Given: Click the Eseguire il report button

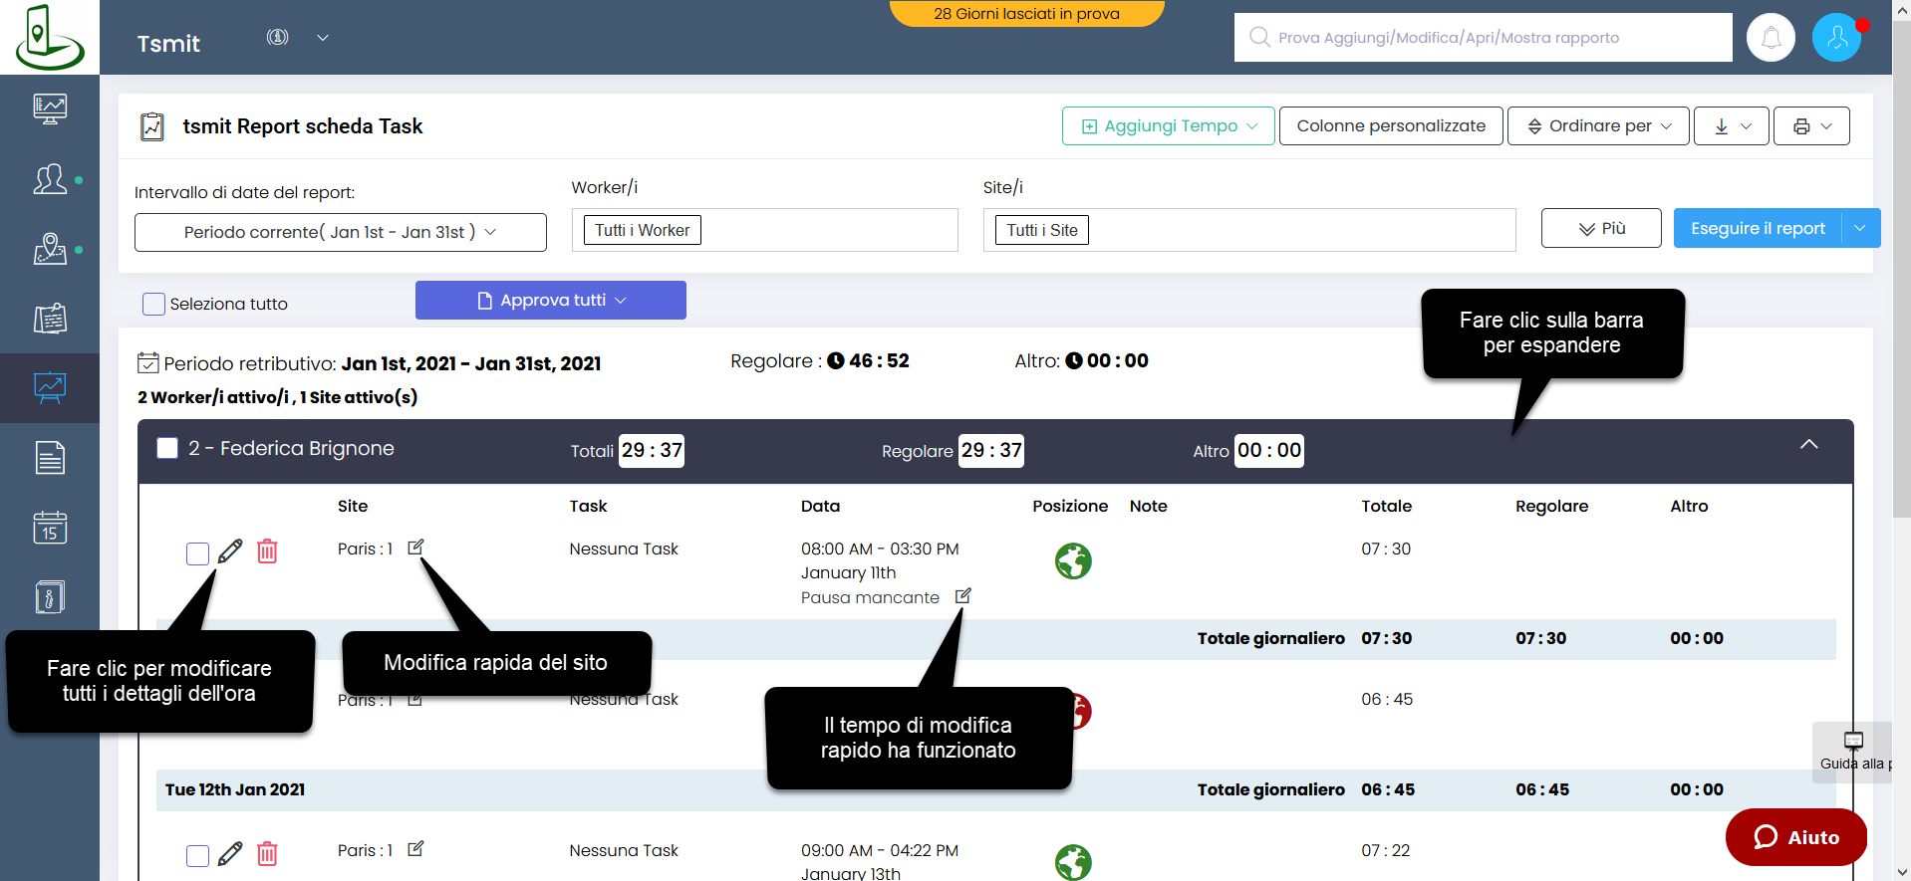Looking at the screenshot, I should coord(1757,228).
